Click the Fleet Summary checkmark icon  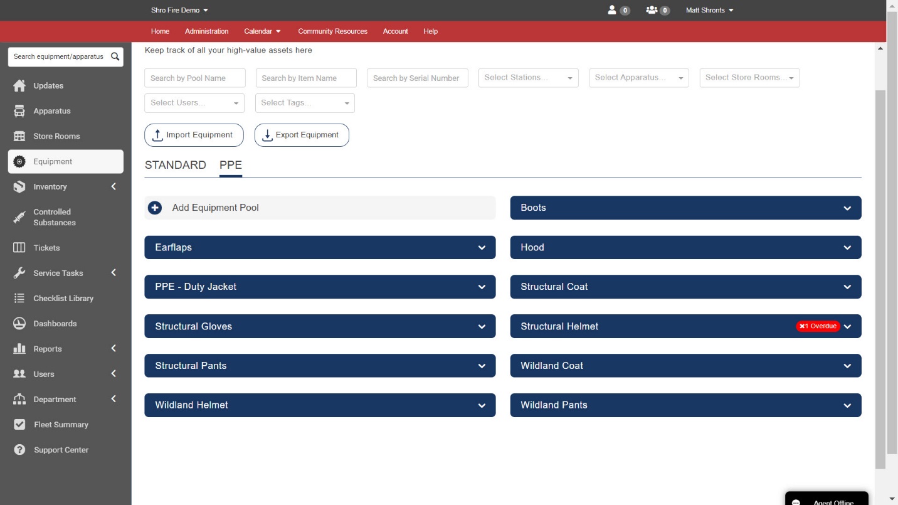(x=19, y=425)
